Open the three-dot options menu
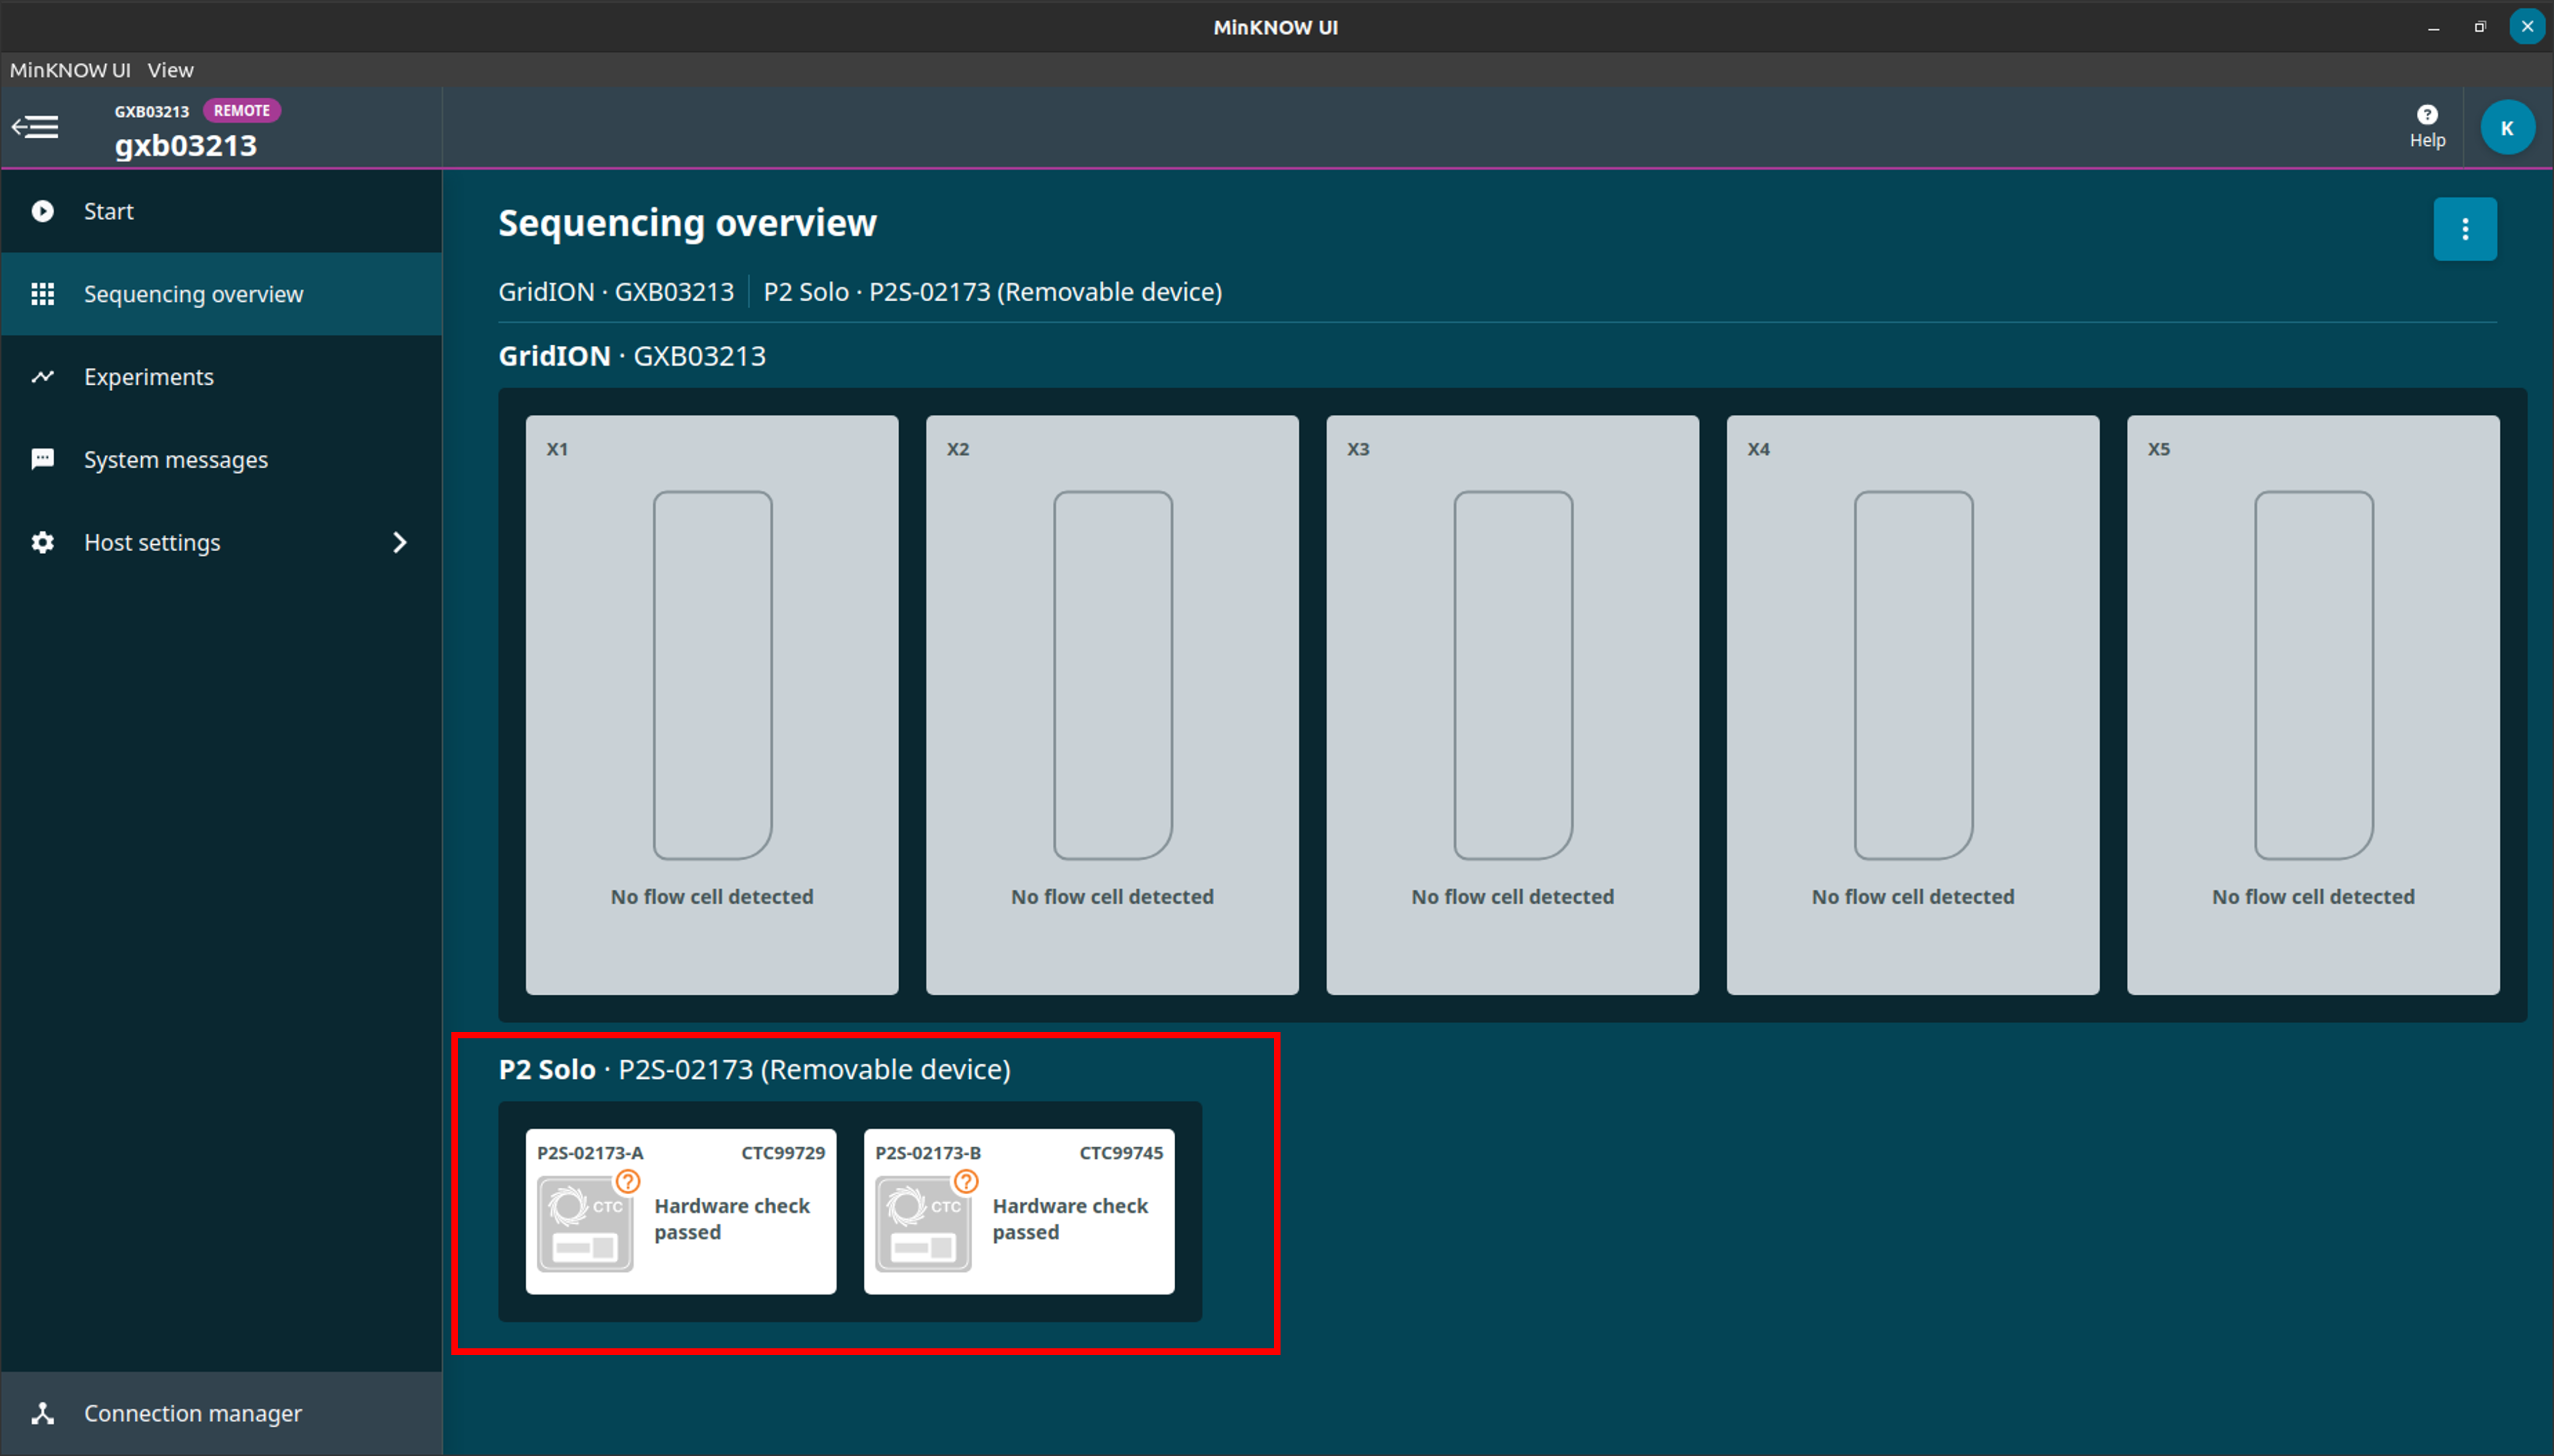This screenshot has width=2554, height=1456. [2465, 229]
